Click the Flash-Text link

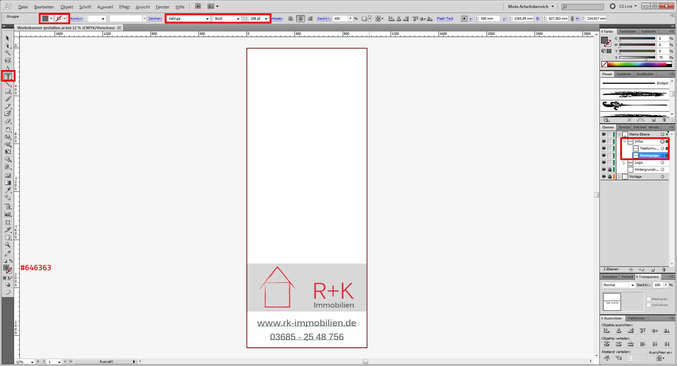tap(445, 19)
